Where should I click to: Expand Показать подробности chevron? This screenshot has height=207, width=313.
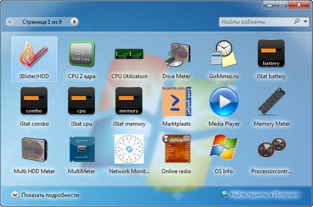[15, 195]
